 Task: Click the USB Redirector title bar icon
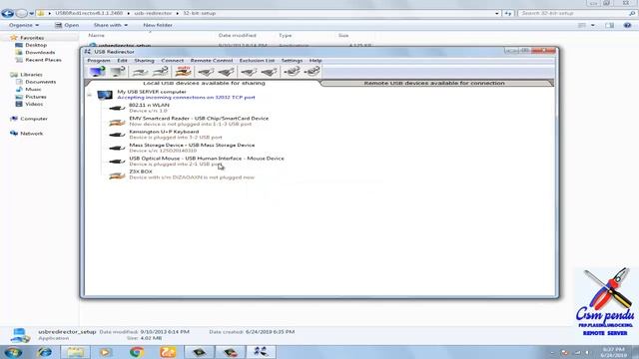(x=88, y=52)
